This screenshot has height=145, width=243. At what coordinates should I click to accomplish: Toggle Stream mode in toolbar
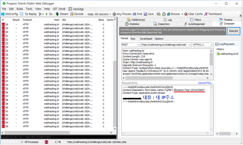[x=62, y=14]
